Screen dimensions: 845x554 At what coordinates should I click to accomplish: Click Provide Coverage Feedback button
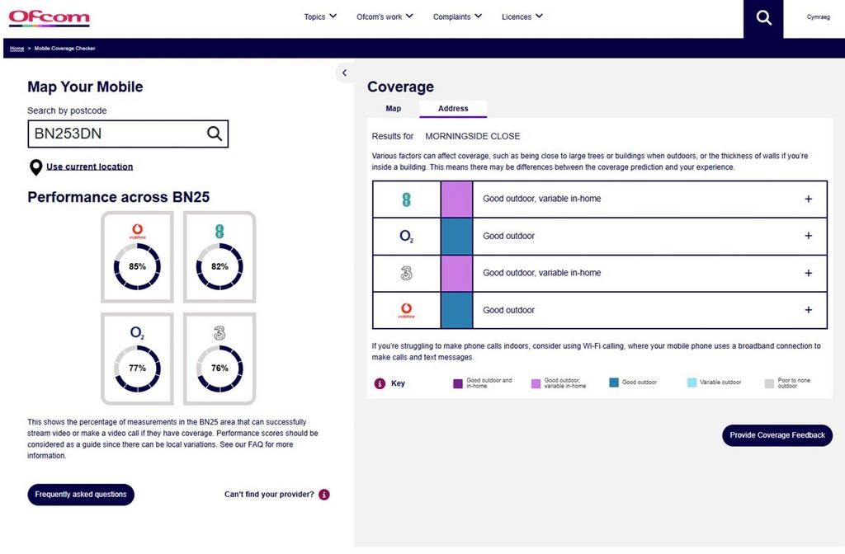click(x=777, y=435)
